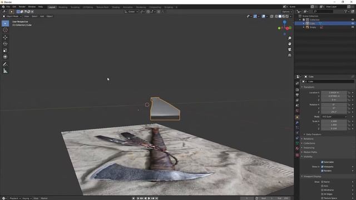Enable the All Edges checkbox
This screenshot has height=200, width=356.
point(322,194)
